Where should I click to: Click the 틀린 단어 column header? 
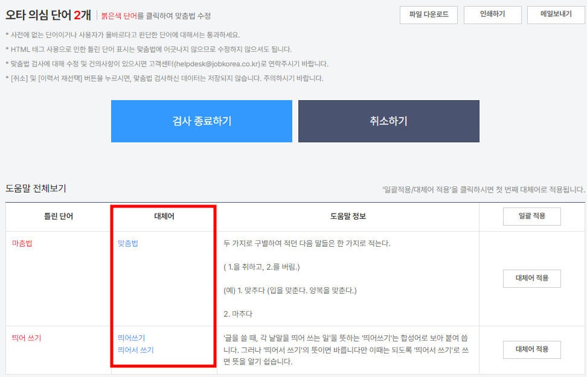57,216
